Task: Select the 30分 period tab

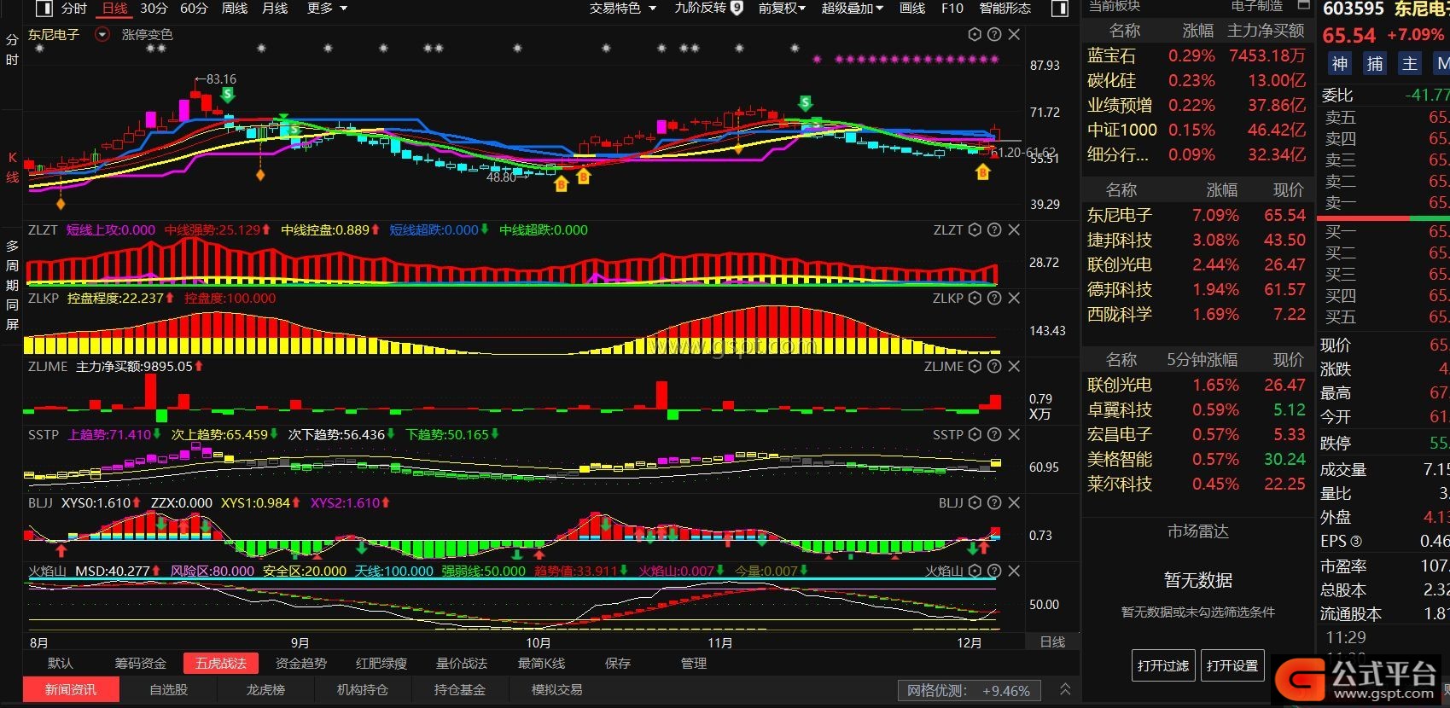Action: 154,9
